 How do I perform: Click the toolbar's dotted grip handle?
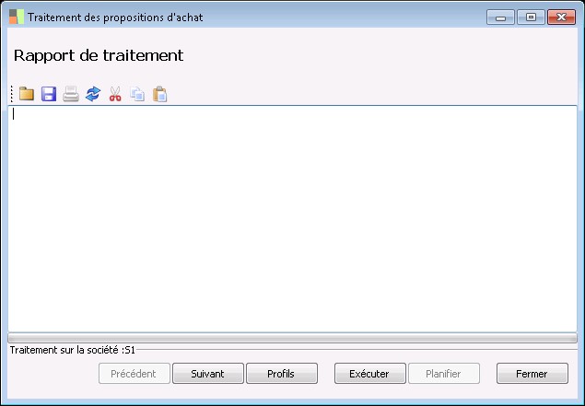[x=12, y=94]
